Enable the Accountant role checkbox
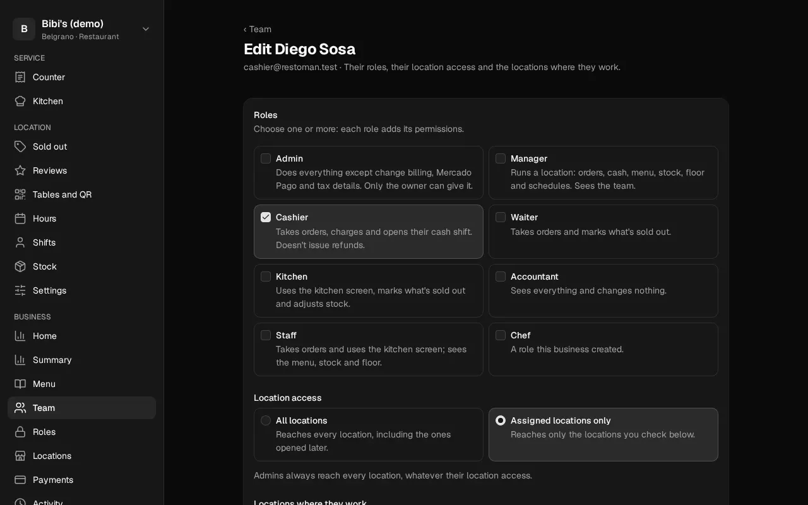This screenshot has width=808, height=505. [501, 276]
